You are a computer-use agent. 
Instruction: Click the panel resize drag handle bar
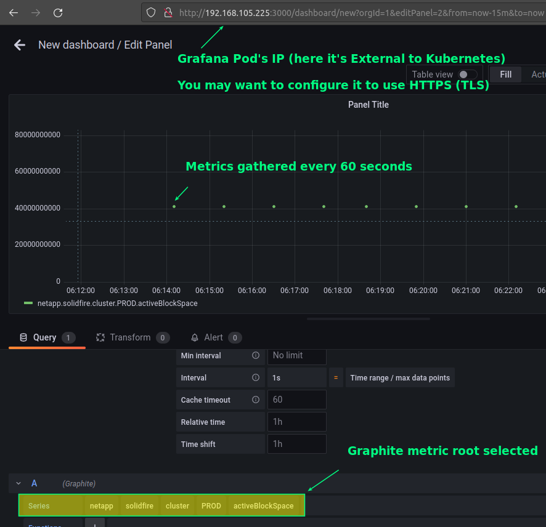point(368,319)
